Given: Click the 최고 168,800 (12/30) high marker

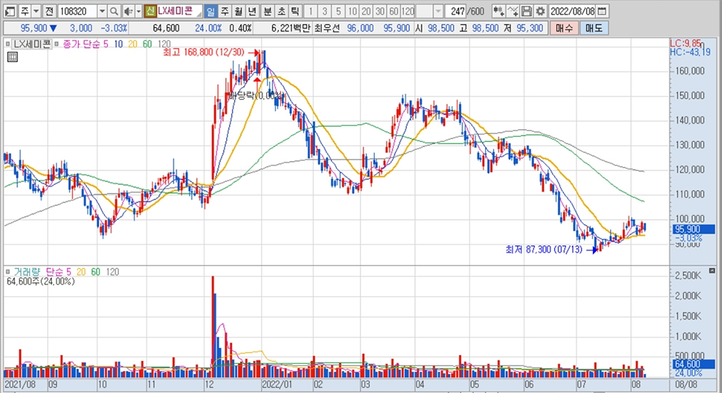Looking at the screenshot, I should pyautogui.click(x=203, y=52).
